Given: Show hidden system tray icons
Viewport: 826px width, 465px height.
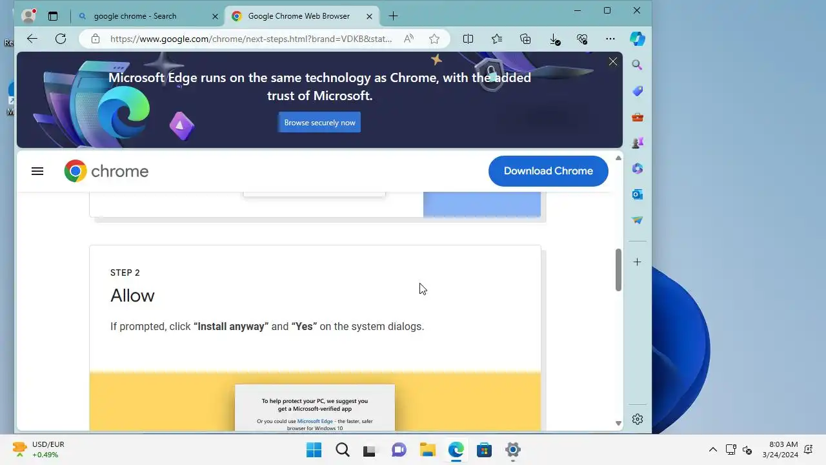Looking at the screenshot, I should click(x=713, y=449).
